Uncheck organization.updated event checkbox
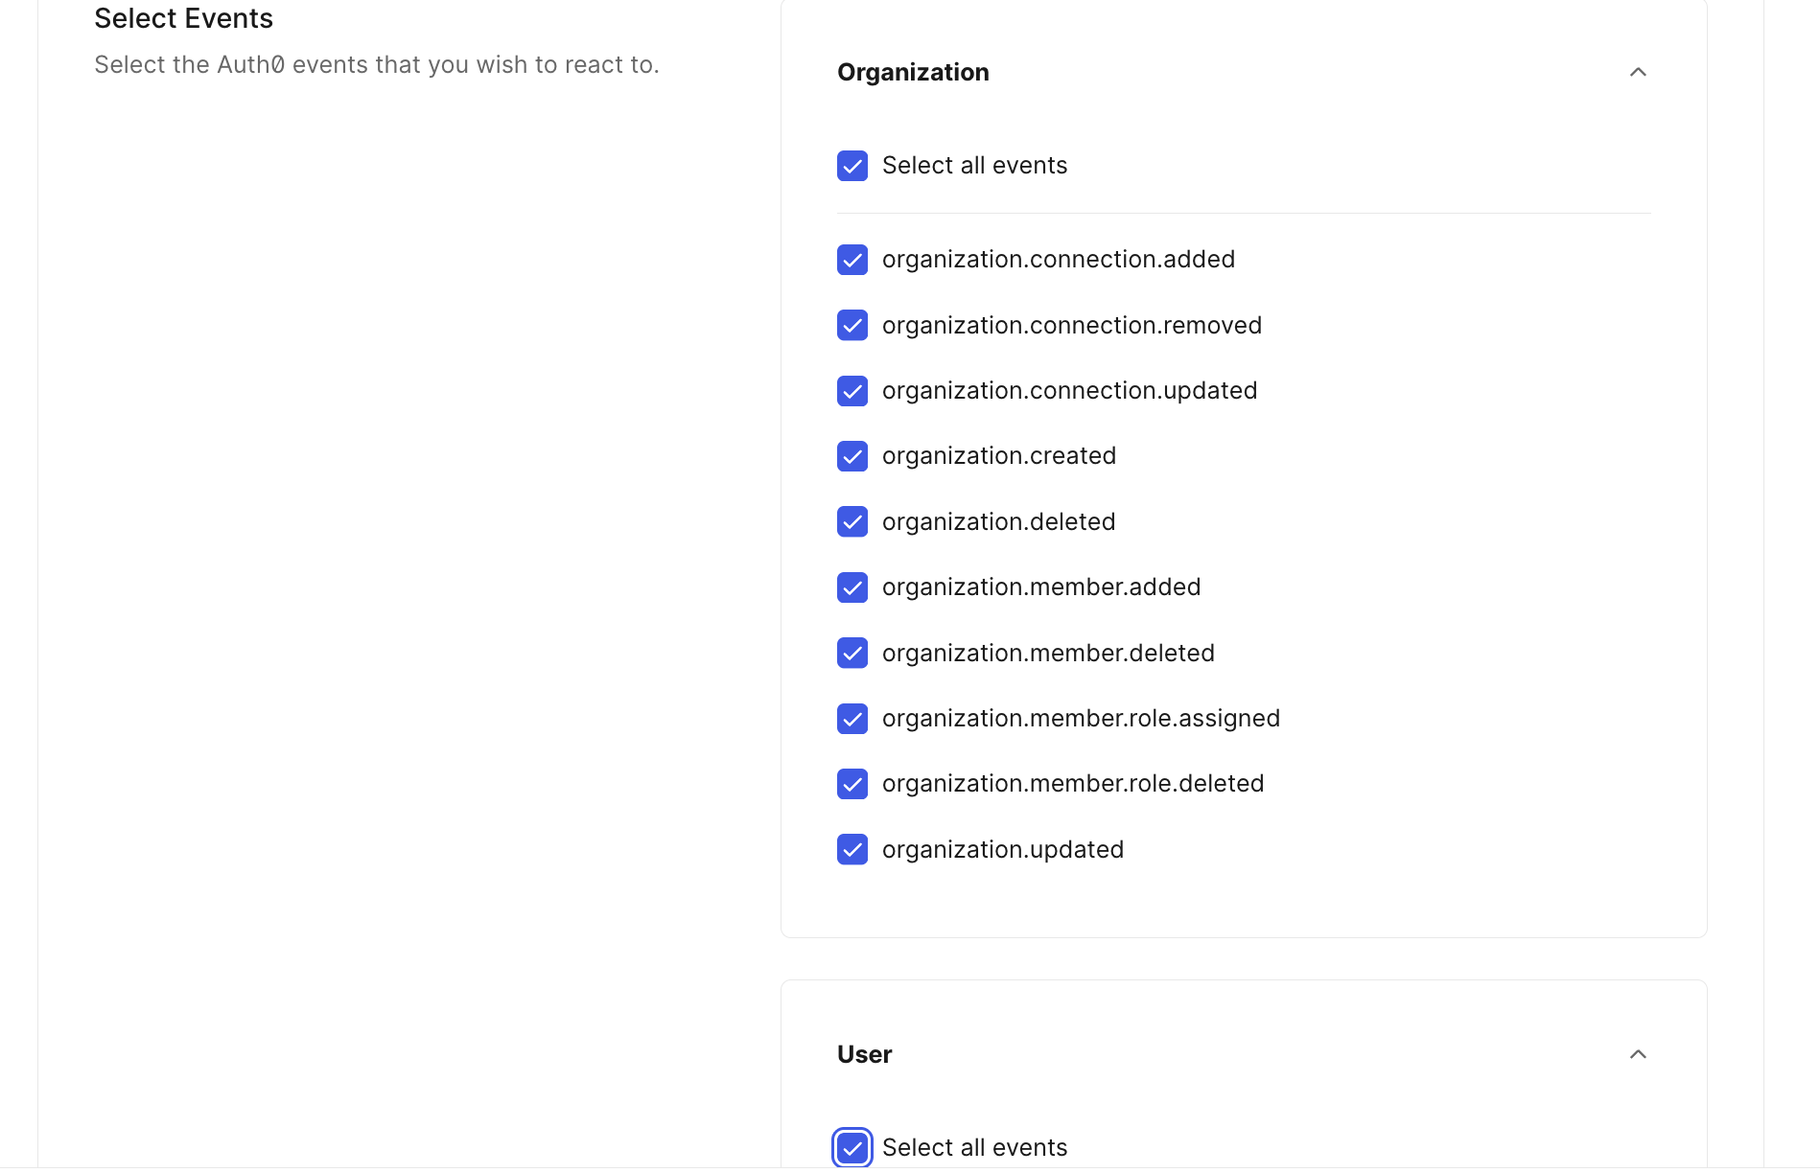 tap(852, 850)
